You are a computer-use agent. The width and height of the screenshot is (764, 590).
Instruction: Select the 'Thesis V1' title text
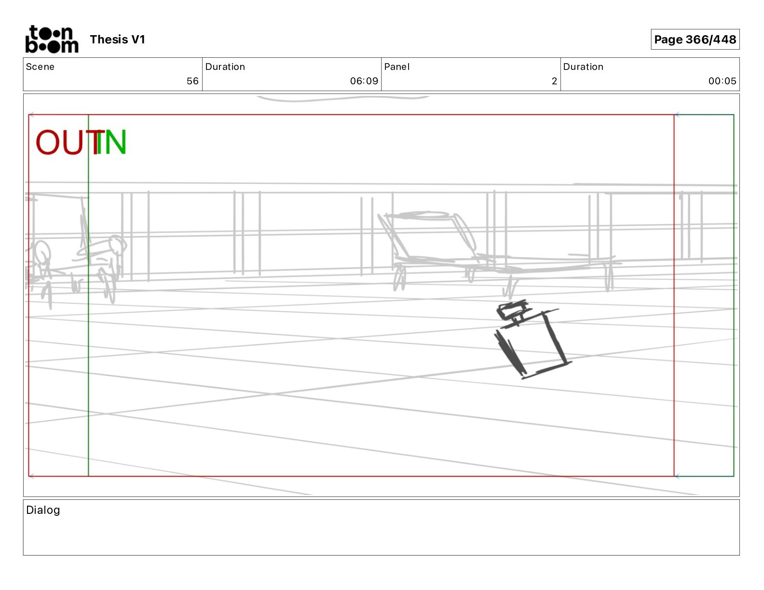[117, 40]
